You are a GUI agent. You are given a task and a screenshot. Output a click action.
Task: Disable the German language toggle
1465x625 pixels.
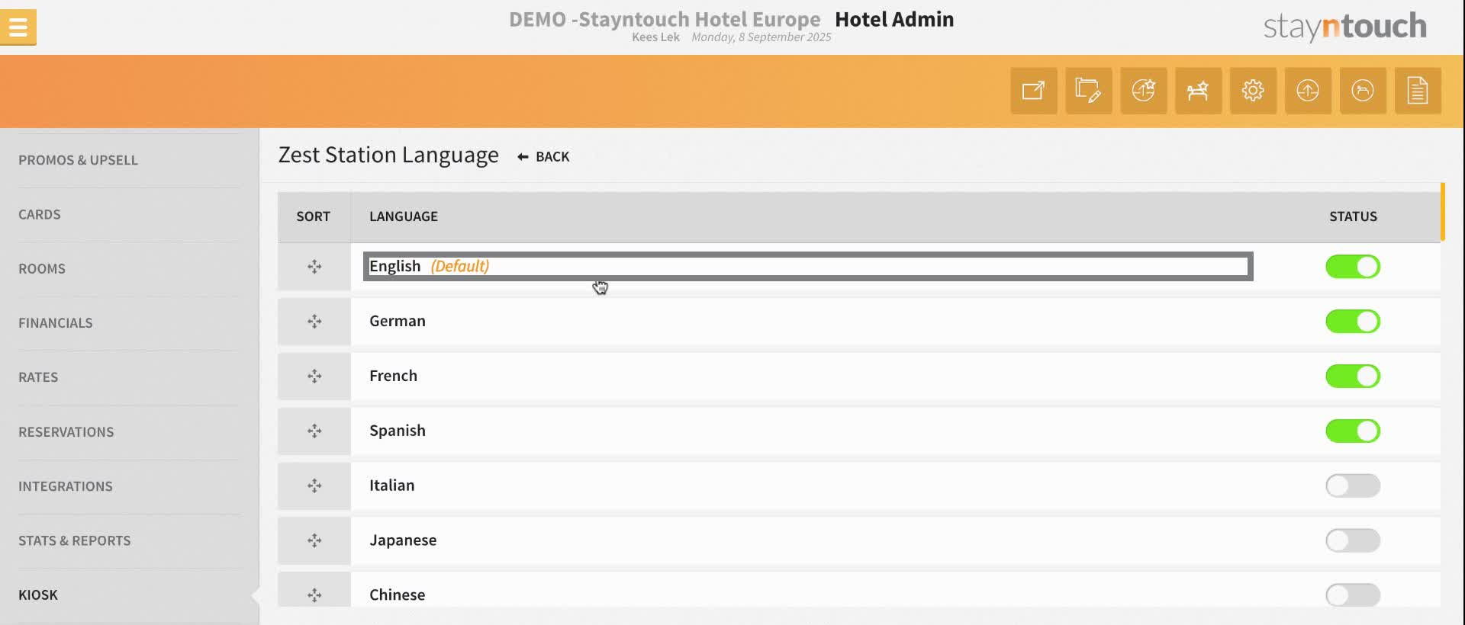coord(1353,322)
